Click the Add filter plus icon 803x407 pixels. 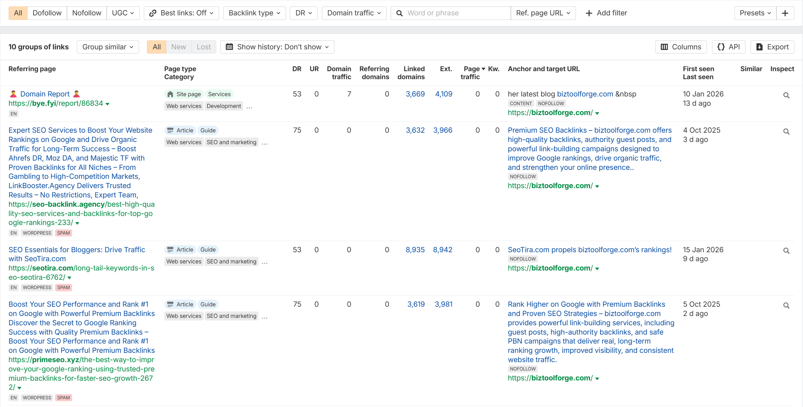pyautogui.click(x=589, y=13)
